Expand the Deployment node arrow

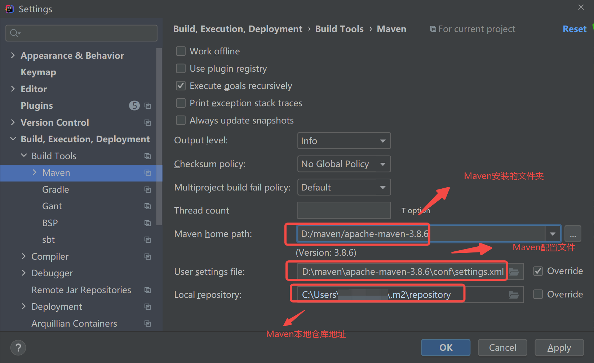(x=24, y=306)
